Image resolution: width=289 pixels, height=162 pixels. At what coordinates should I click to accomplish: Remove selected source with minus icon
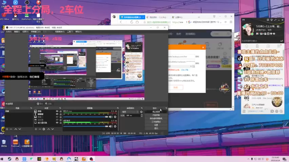pyautogui.click(x=40, y=129)
